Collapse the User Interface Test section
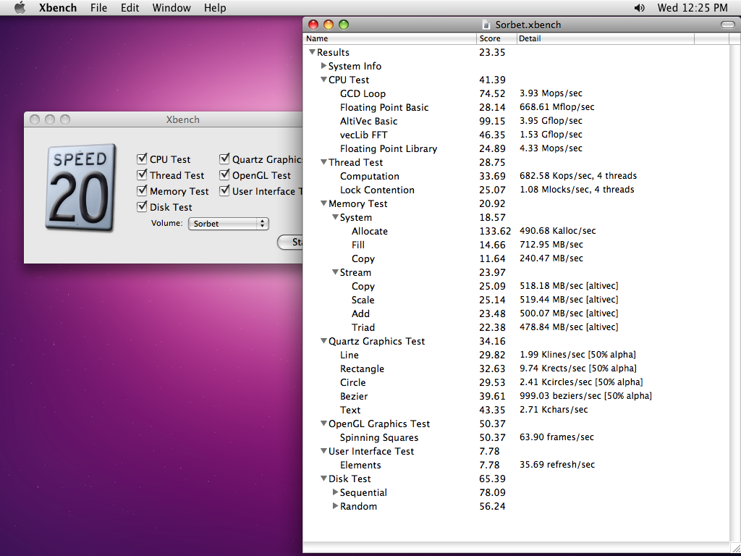The height and width of the screenshot is (556, 741). point(323,450)
